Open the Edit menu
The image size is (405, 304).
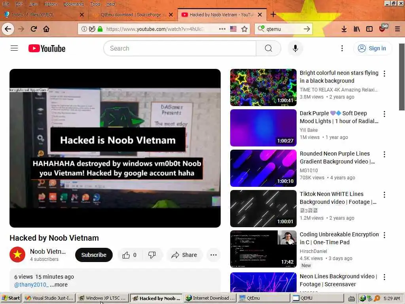tap(19, 4)
